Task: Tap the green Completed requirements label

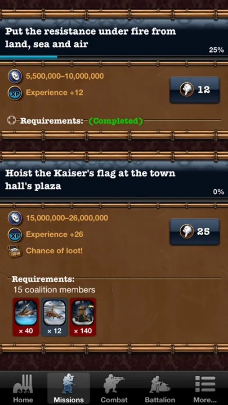Action: pos(116,121)
